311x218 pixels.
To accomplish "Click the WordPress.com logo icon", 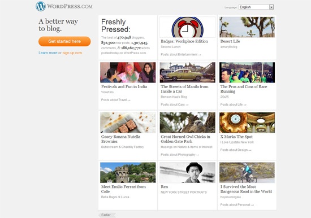I will click(x=41, y=6).
